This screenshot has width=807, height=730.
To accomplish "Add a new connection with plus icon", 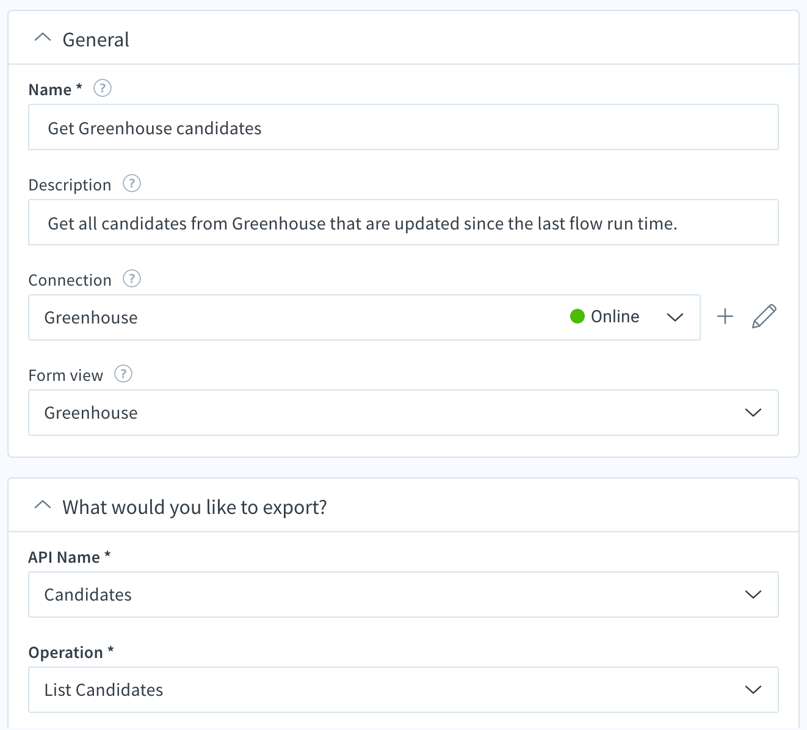I will tap(725, 316).
